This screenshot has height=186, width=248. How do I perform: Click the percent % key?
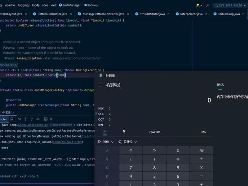(178, 159)
